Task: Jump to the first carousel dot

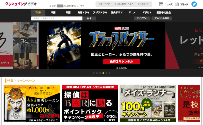Action: point(94,73)
